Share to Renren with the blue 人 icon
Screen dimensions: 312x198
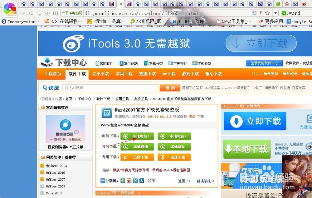[x=141, y=181]
